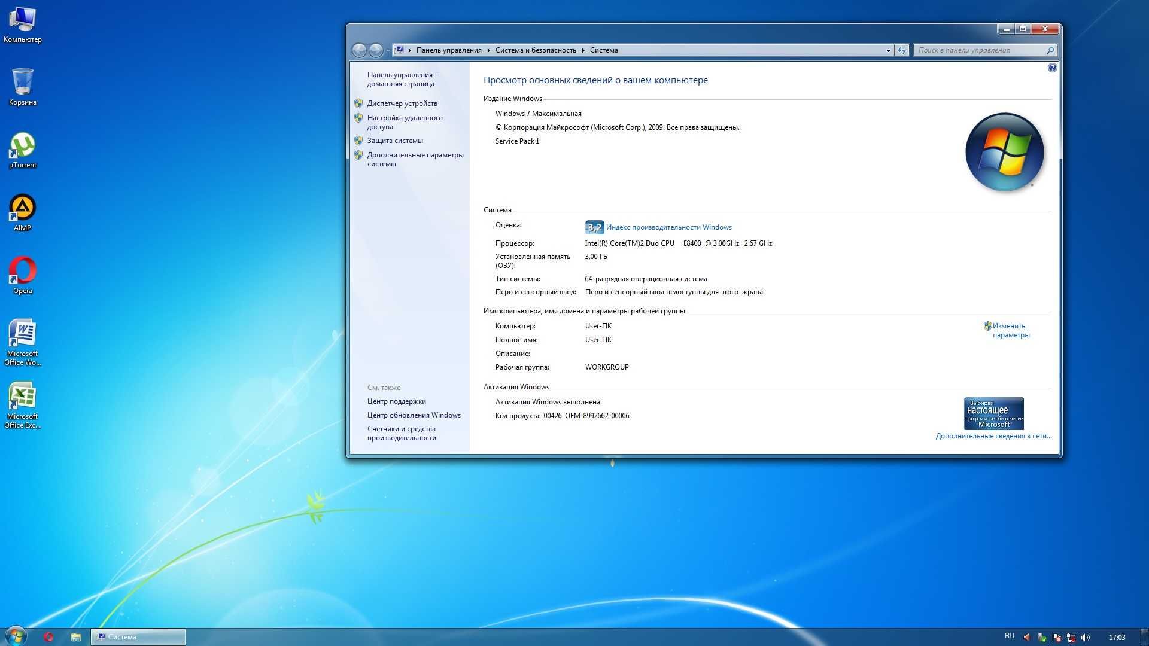Screen dimensions: 1149x646
Task: Click the network connection tray icon
Action: [x=1071, y=638]
